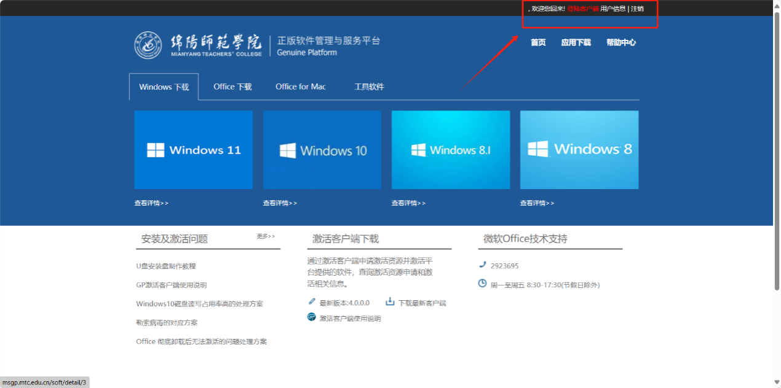The height and width of the screenshot is (388, 781).
Task: Click the 激活客户端下载 heading
Action: click(346, 239)
